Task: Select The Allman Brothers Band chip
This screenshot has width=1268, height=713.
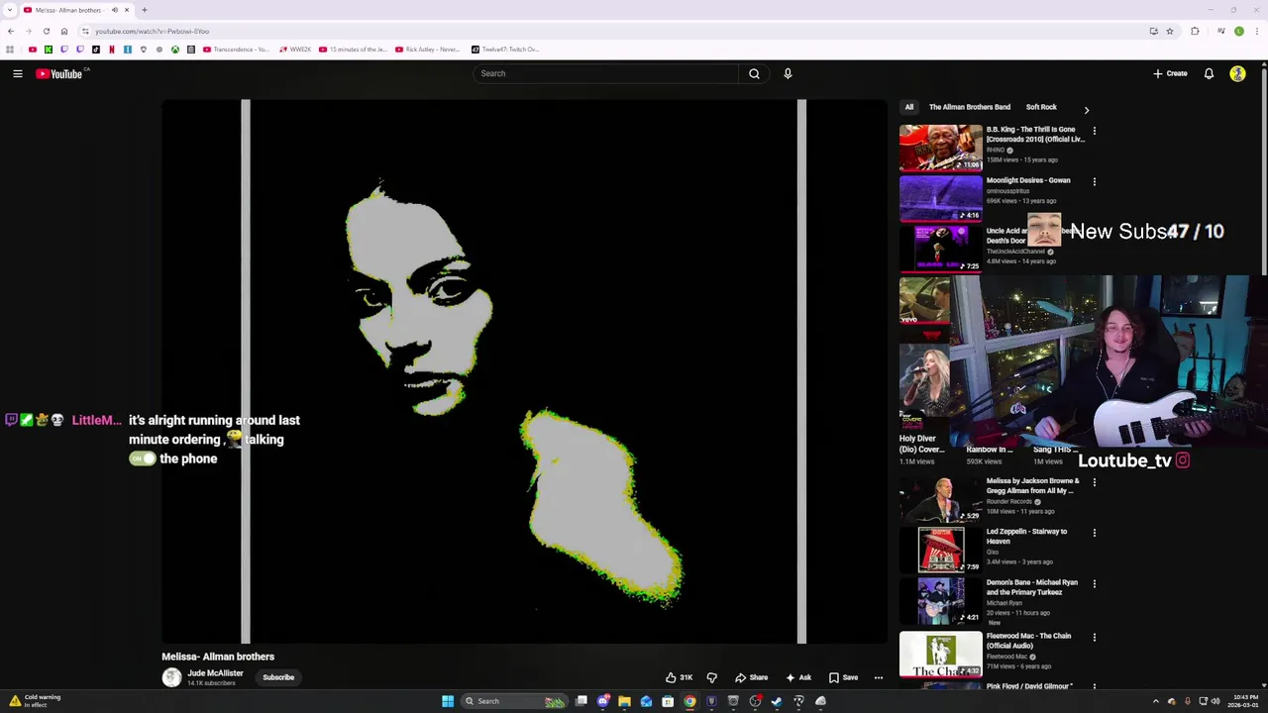Action: pos(970,107)
